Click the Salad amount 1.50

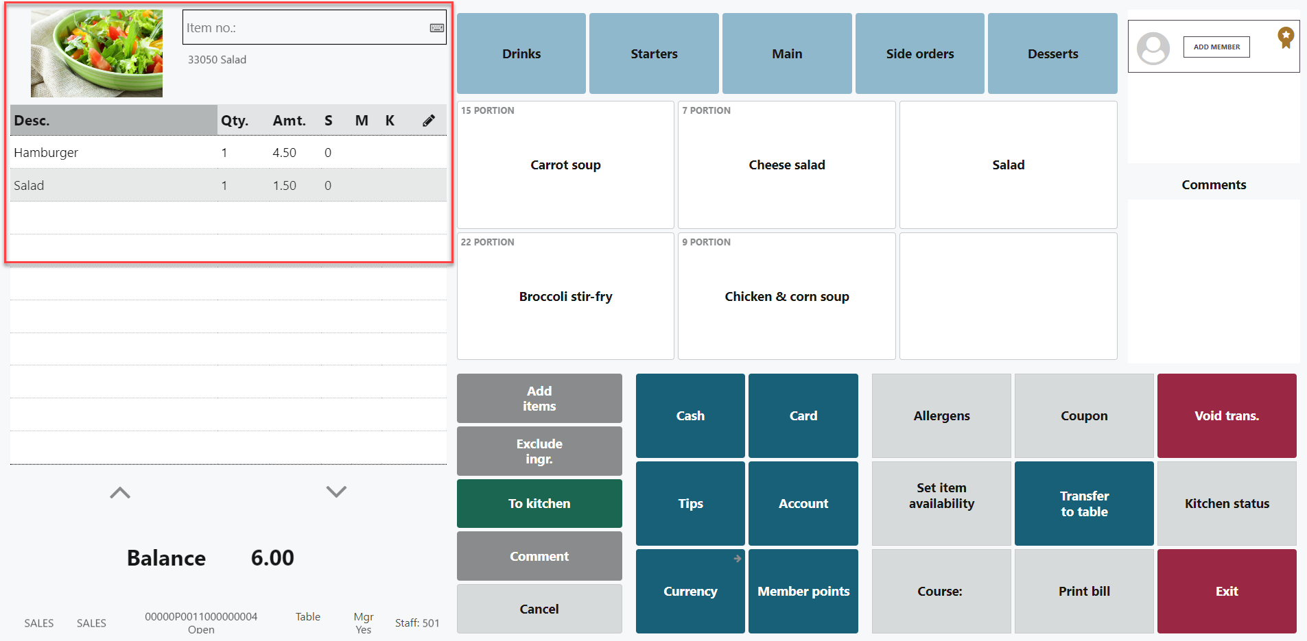pos(284,185)
